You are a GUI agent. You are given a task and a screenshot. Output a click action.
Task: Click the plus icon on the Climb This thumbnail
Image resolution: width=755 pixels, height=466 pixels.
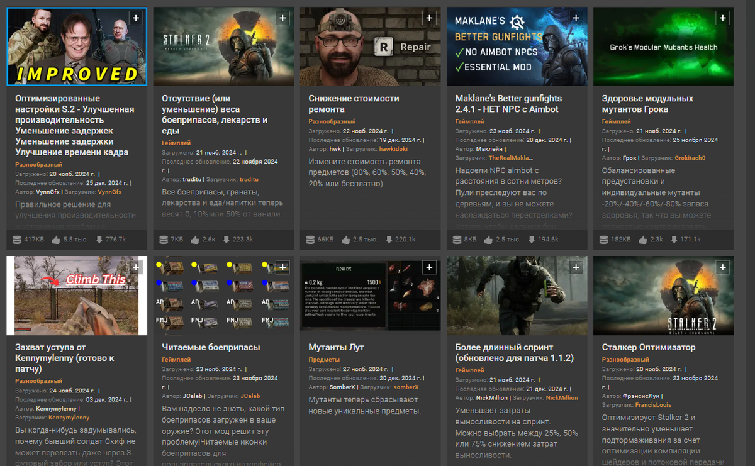coord(136,267)
